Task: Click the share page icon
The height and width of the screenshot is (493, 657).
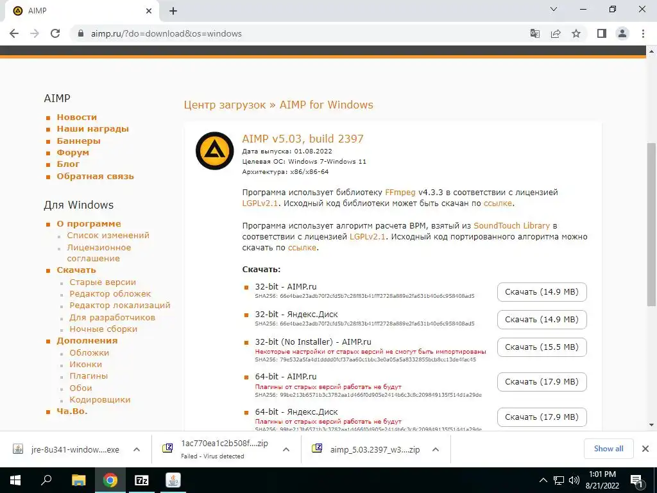Action: 556,33
